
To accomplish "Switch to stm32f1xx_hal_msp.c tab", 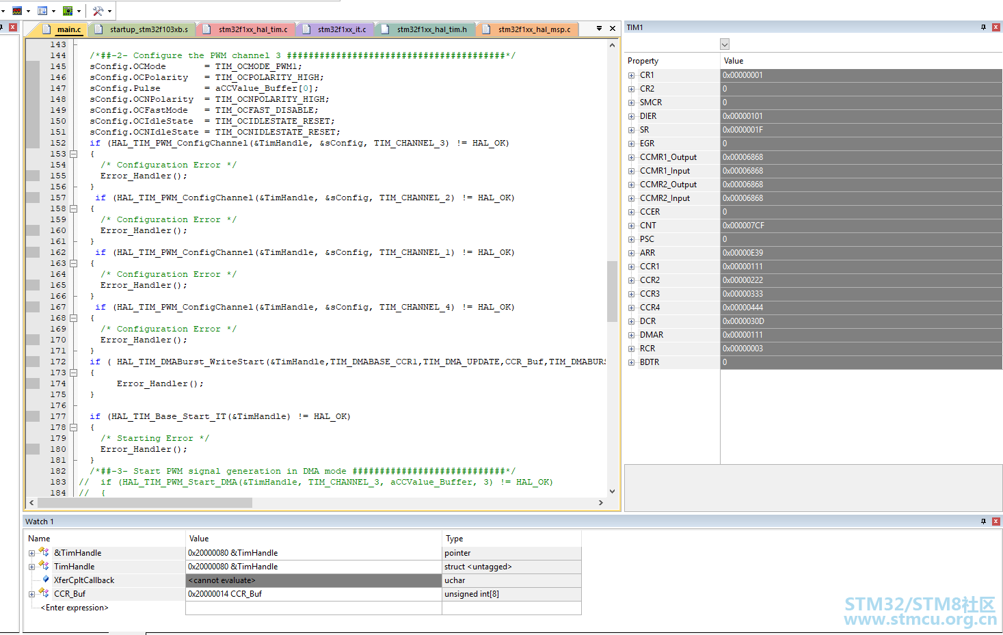I will pyautogui.click(x=527, y=29).
